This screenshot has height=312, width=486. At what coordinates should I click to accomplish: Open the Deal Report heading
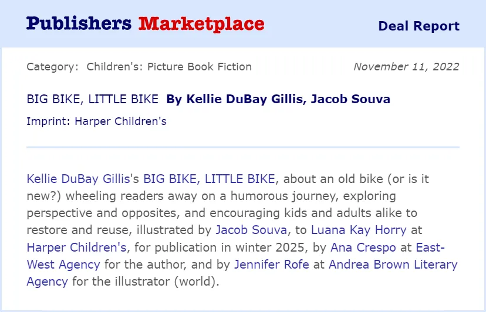tap(419, 26)
